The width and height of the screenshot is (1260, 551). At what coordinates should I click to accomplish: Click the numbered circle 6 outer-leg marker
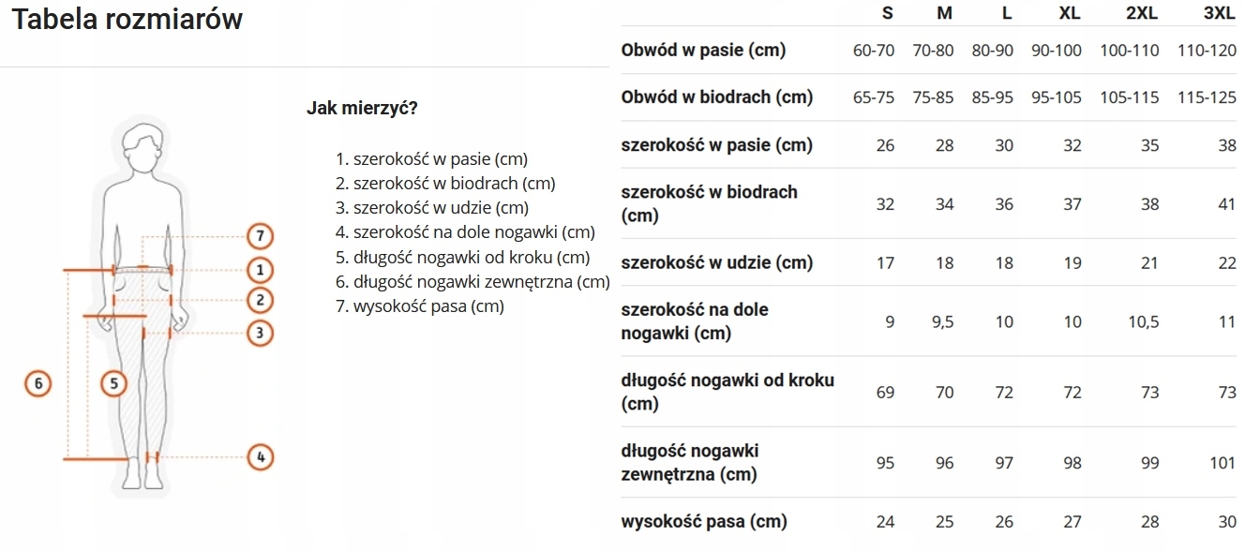[x=37, y=382]
